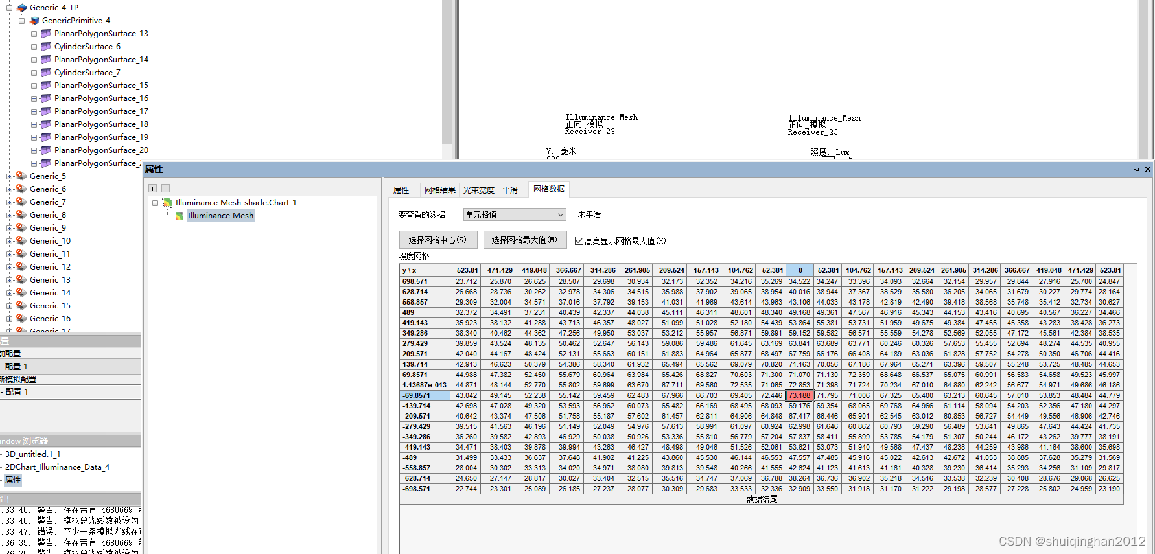Click the Generic_7 object icon
Viewport: 1155px width, 554px height.
click(21, 202)
